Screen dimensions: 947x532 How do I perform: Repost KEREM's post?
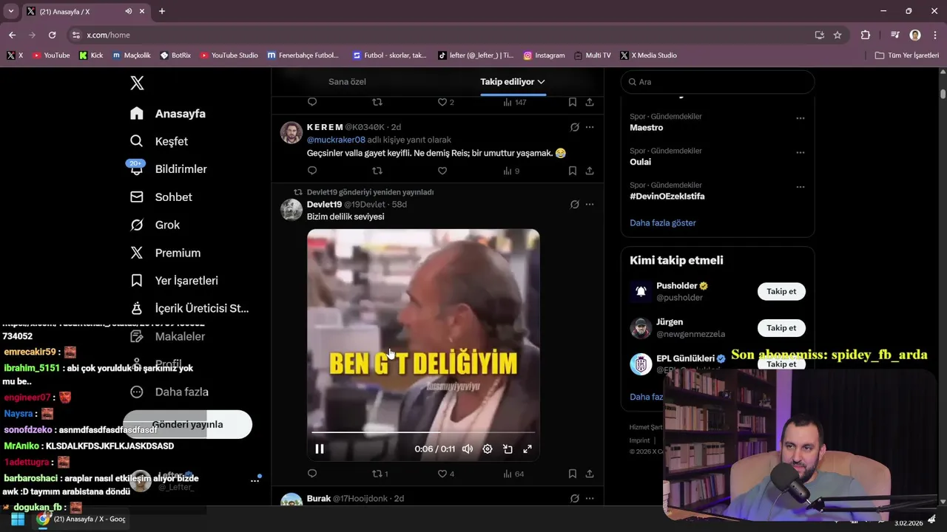point(377,171)
